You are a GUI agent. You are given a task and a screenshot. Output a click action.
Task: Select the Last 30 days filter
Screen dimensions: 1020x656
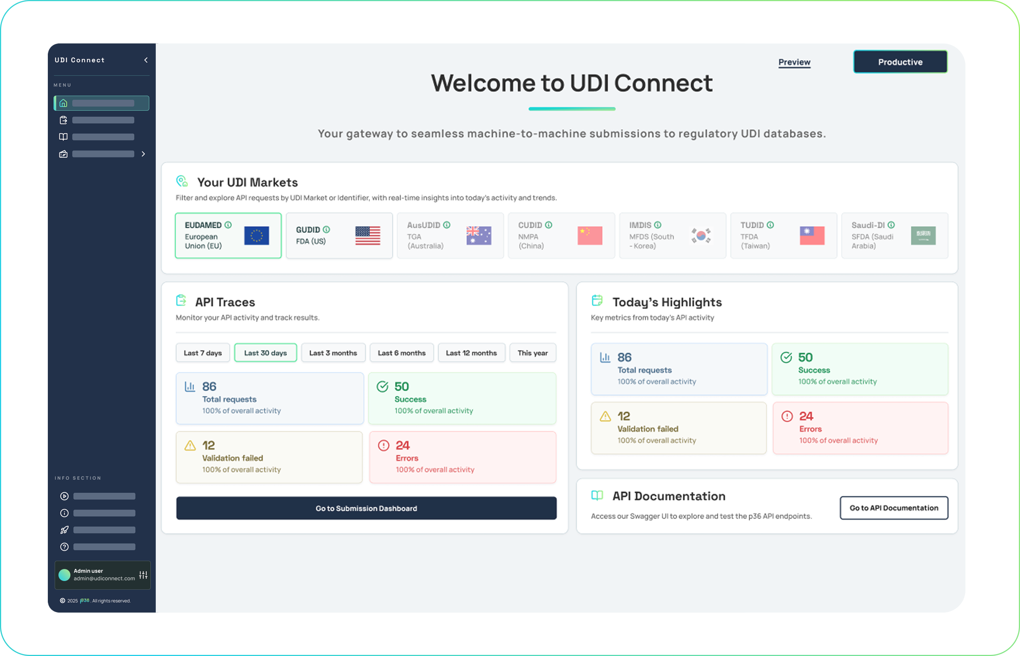pyautogui.click(x=265, y=353)
